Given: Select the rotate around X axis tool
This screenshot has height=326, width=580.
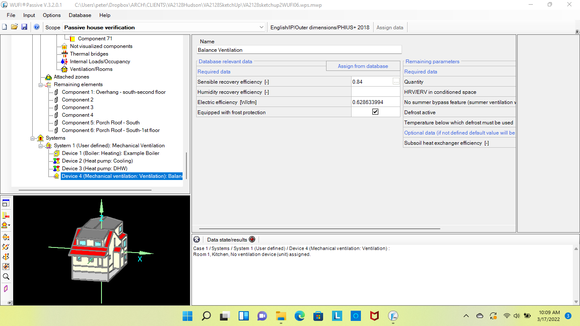Looking at the screenshot, I should [x=6, y=237].
